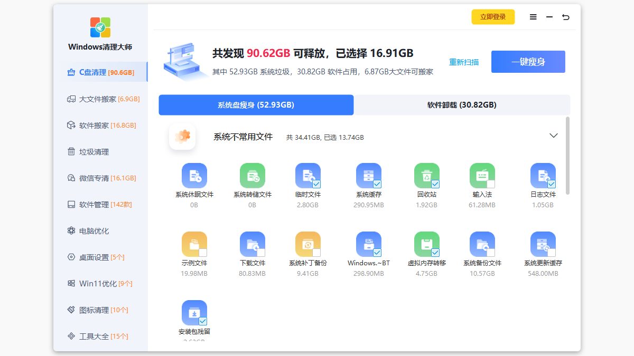Image resolution: width=634 pixels, height=356 pixels.
Task: Click the 10.57GB size under 系统备份文件
Action: click(482, 273)
